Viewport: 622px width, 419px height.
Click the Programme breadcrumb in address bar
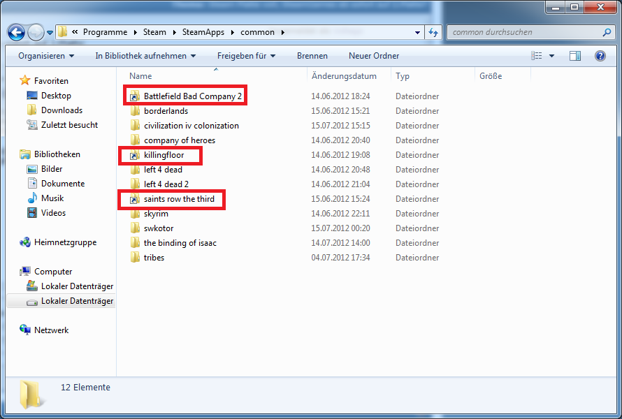pos(105,32)
